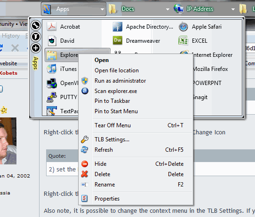This screenshot has width=255, height=217.
Task: Open Properties from the context menu
Action: pos(135,199)
